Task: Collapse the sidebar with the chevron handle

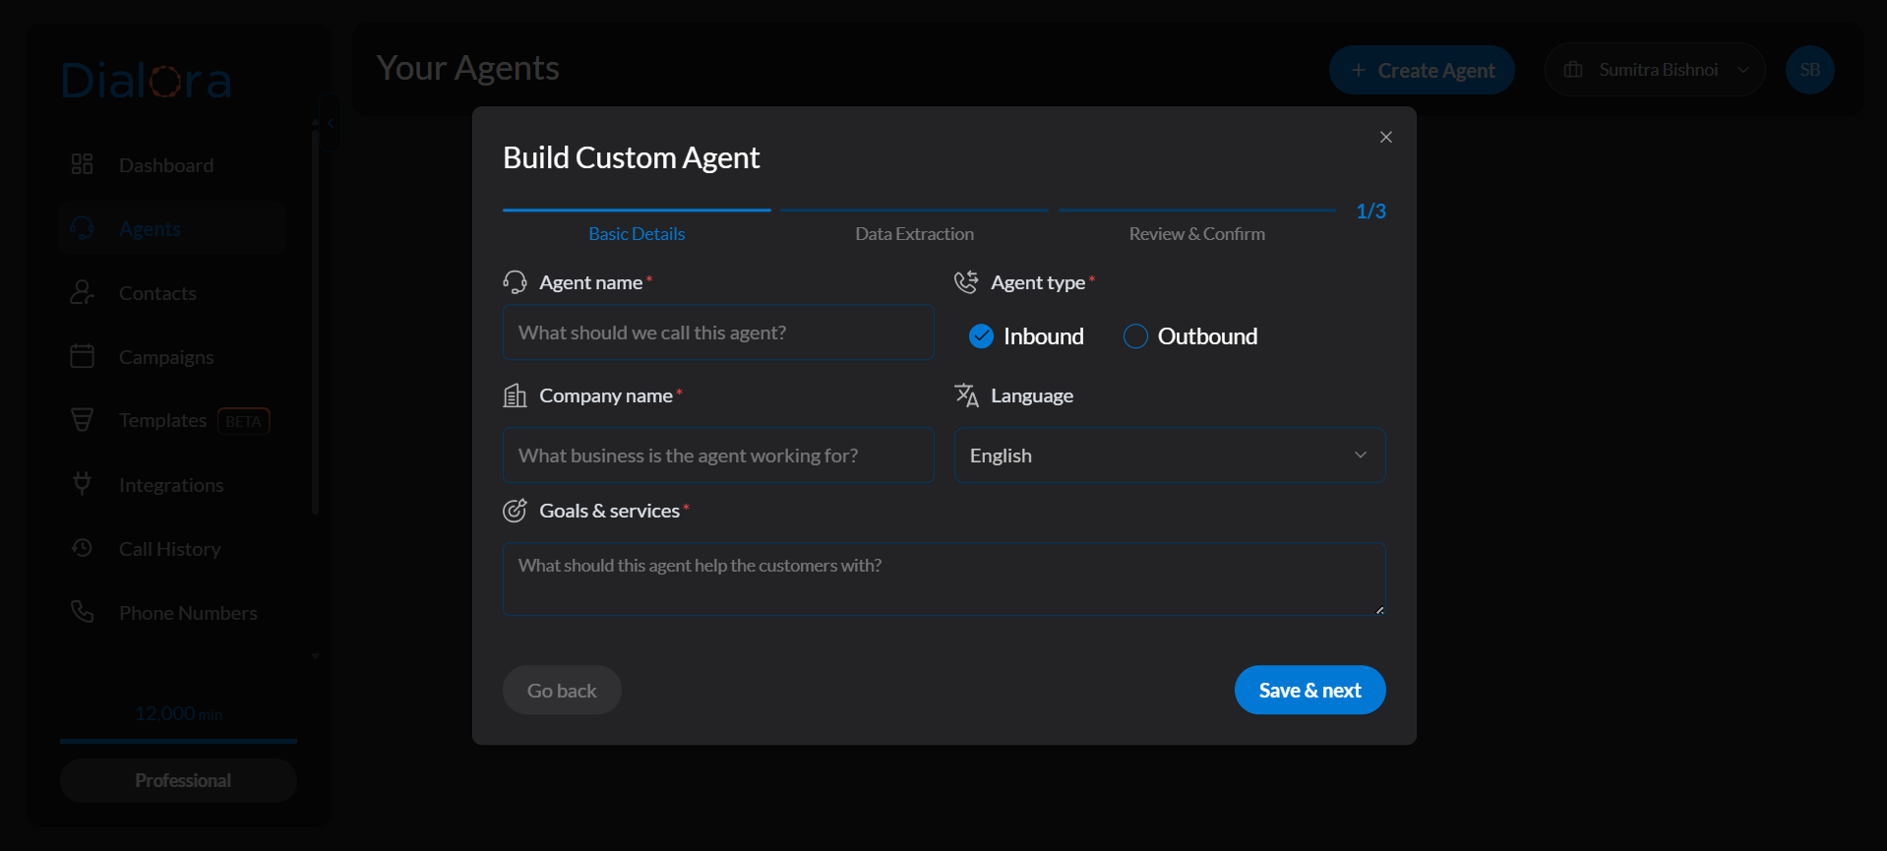Action: 331,123
